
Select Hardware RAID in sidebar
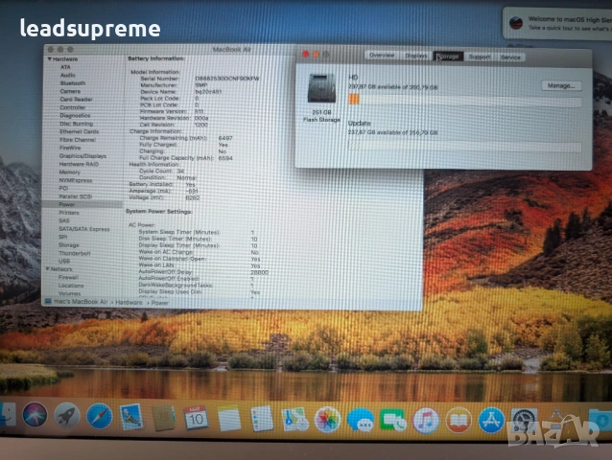tap(79, 164)
